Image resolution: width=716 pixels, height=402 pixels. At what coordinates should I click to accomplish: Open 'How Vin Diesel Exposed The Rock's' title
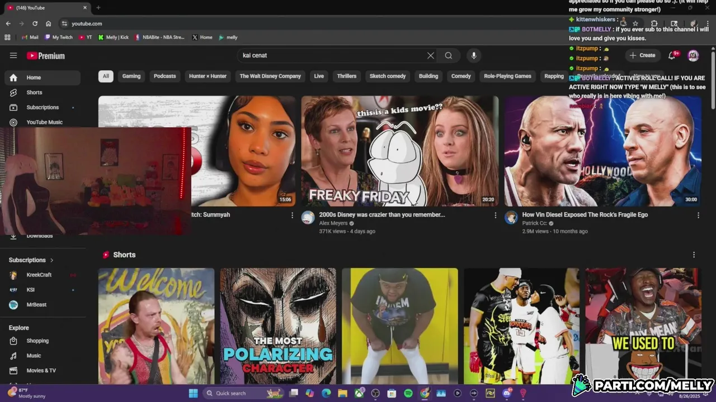tap(585, 214)
